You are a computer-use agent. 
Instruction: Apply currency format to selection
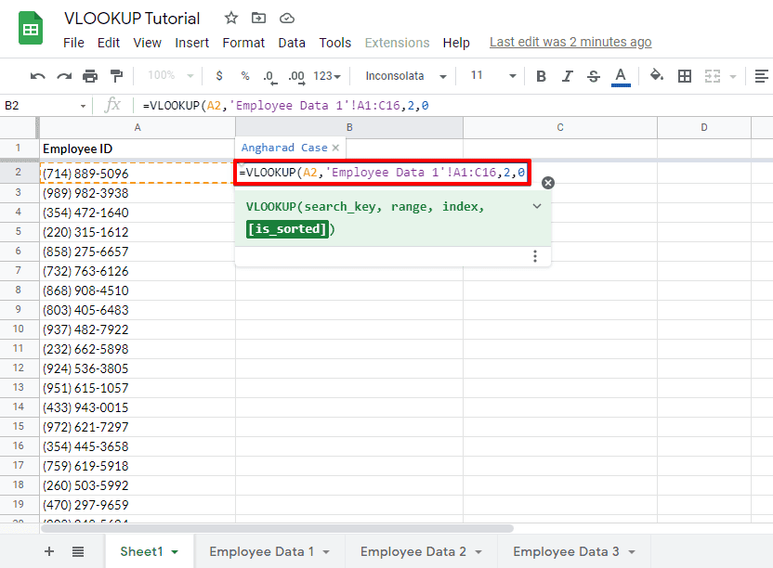point(217,75)
